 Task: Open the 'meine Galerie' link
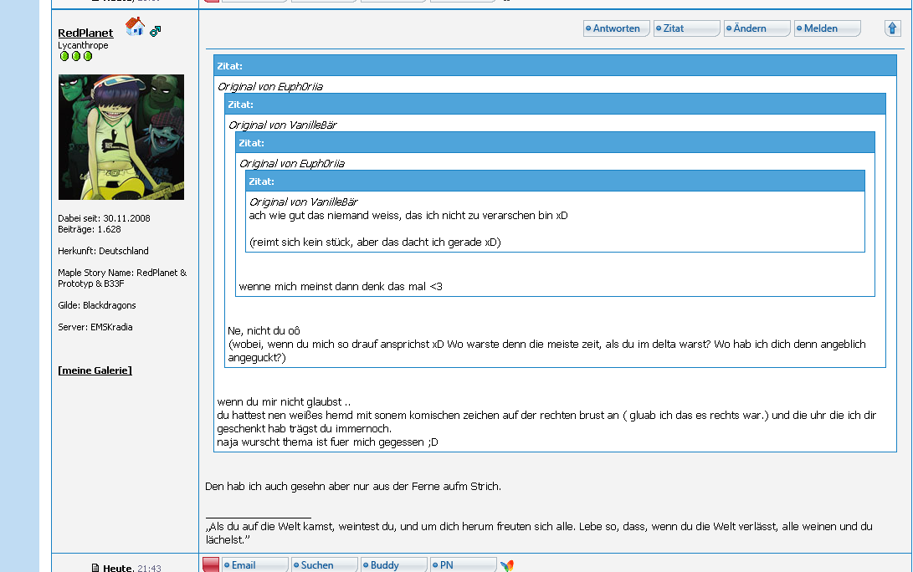coord(95,370)
